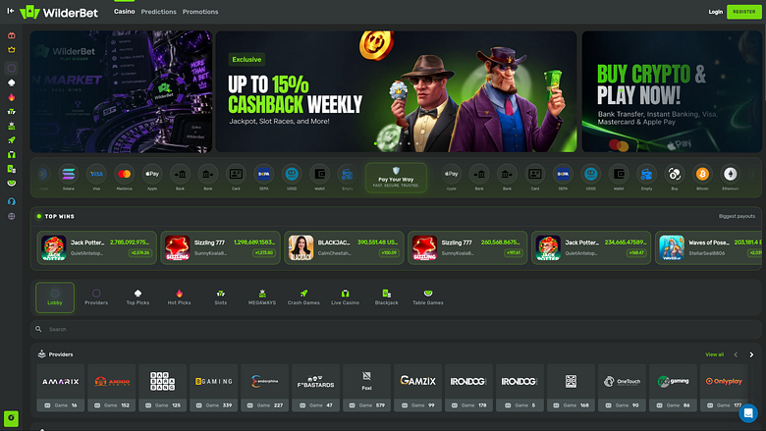Screen dimensions: 766x431
Task: Select the MEGAWAYS category tab
Action: [x=262, y=297]
